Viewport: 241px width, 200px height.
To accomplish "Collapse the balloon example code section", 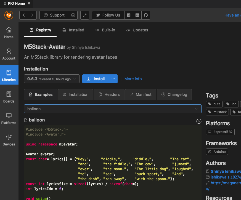I will [x=198, y=121].
